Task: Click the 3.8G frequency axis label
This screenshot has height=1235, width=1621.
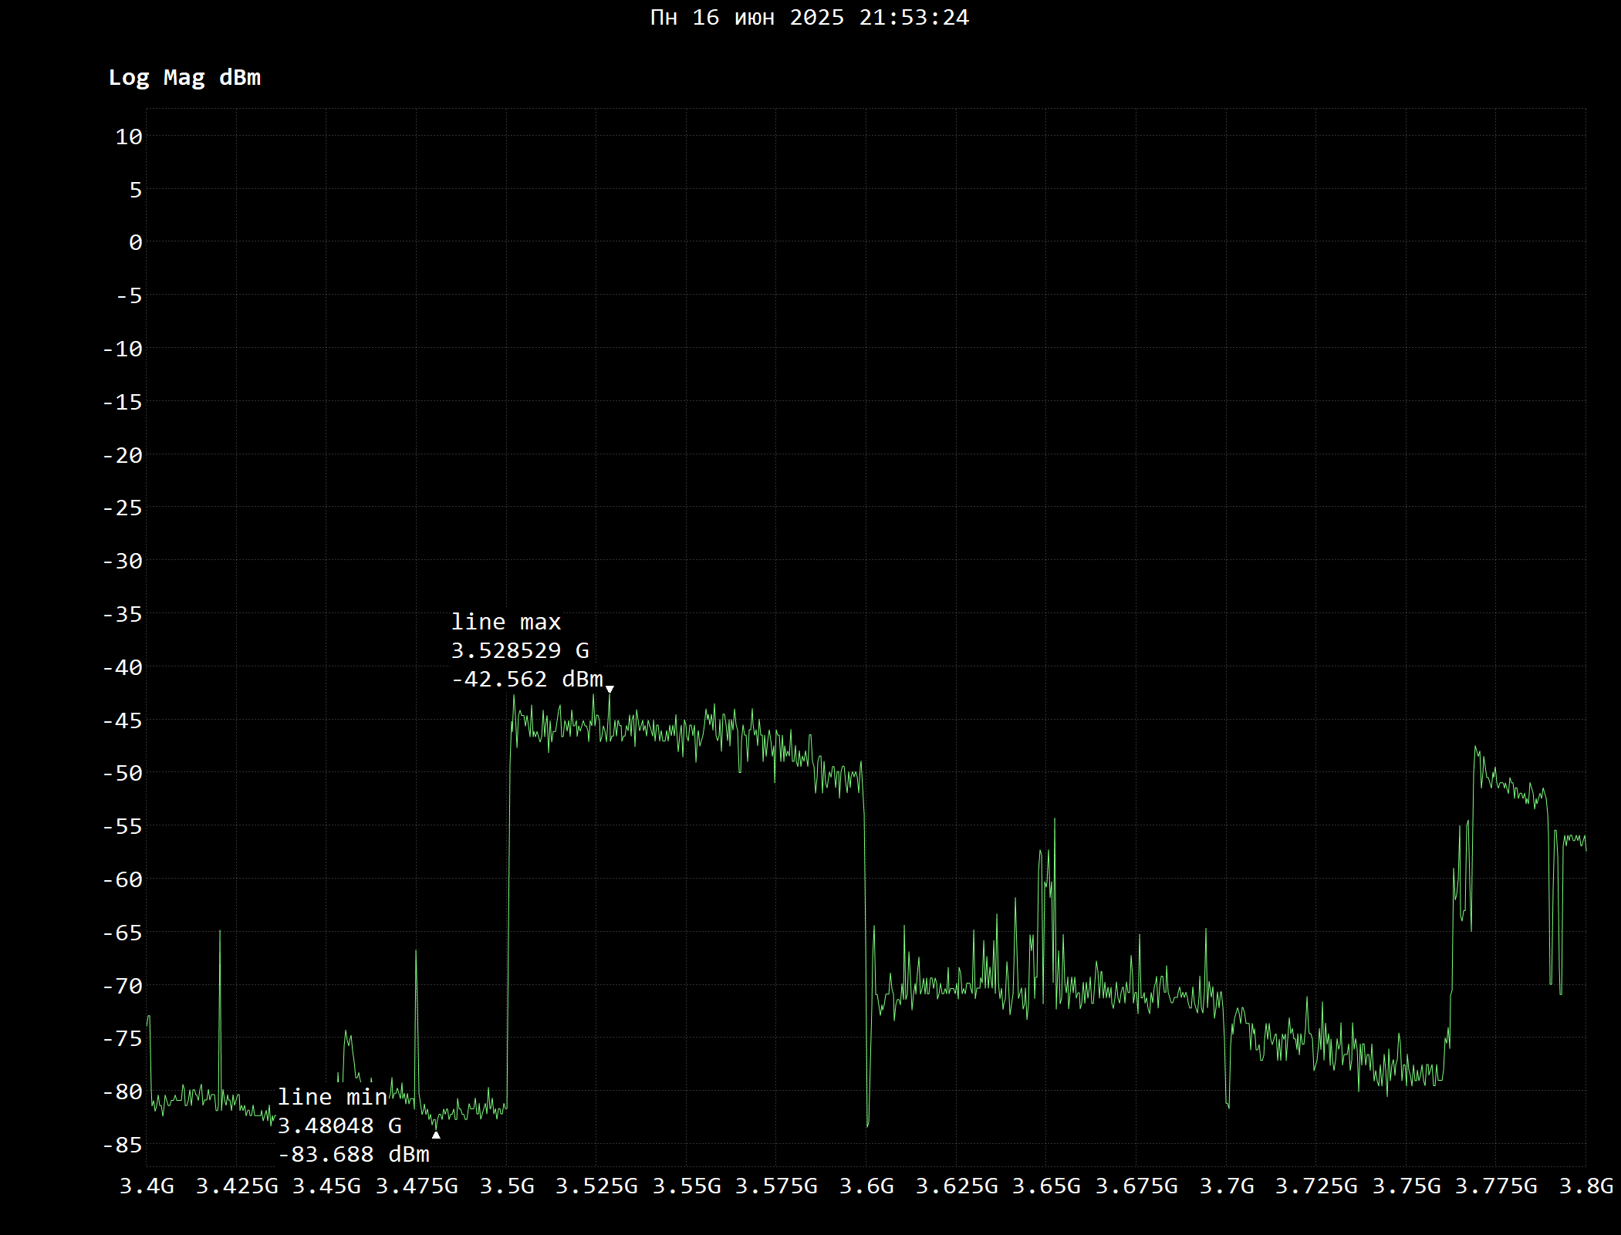Action: [1586, 1186]
